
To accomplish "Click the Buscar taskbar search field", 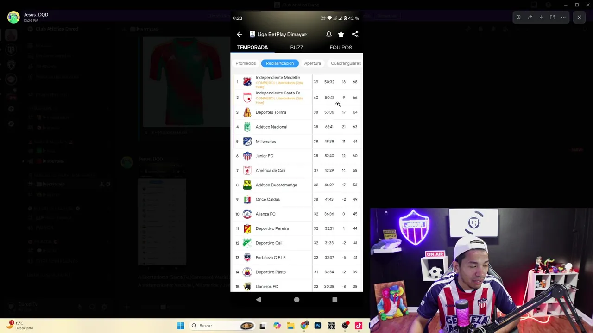I will tap(222, 326).
